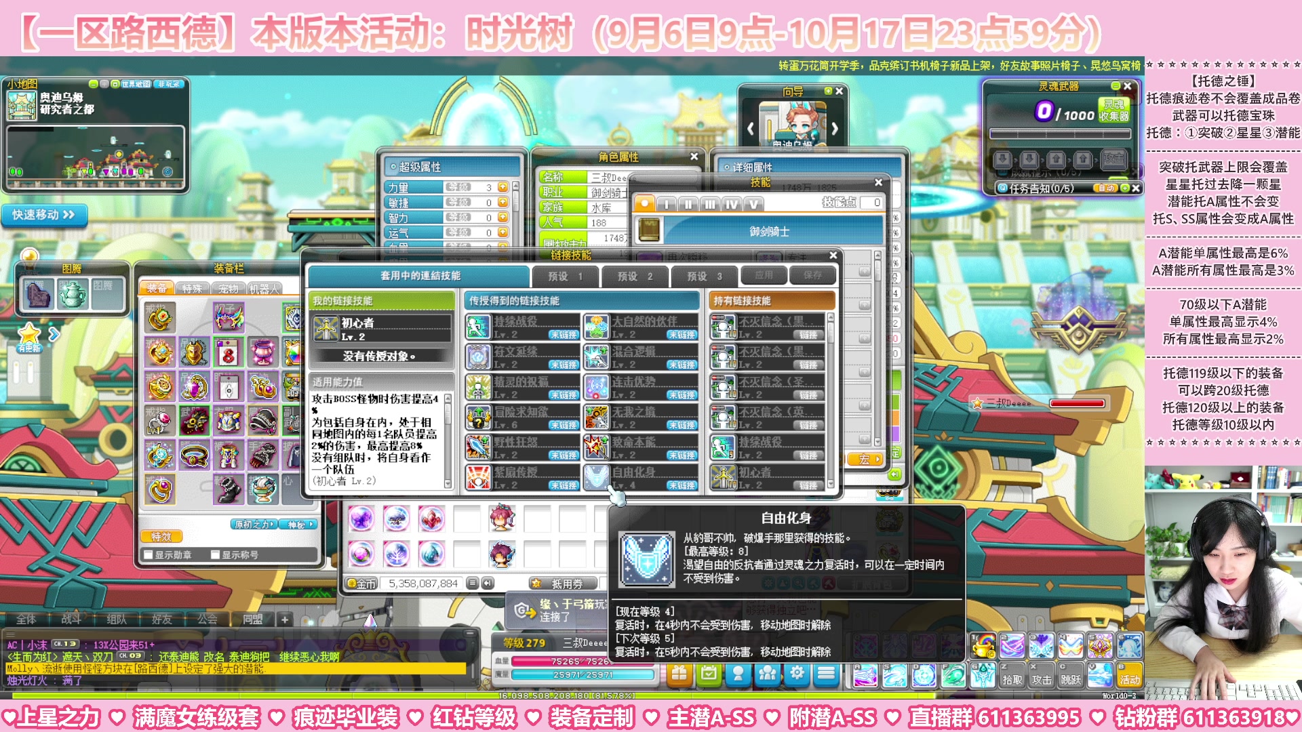Click the guide NPC portrait in 向导

(793, 125)
